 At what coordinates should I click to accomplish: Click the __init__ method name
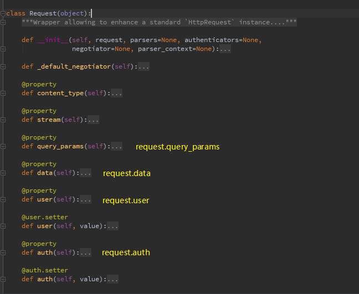point(53,40)
